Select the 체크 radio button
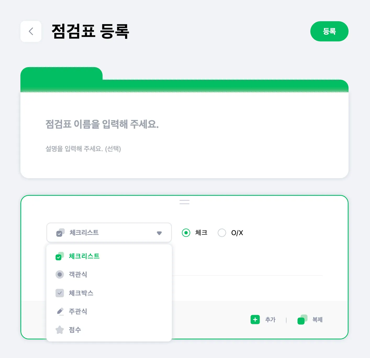This screenshot has height=358, width=370. coord(186,233)
